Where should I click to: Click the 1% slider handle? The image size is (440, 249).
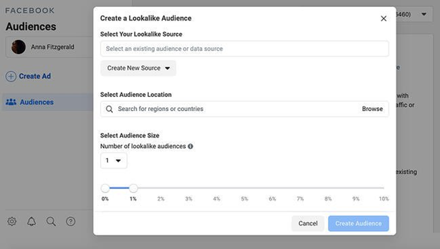point(133,188)
